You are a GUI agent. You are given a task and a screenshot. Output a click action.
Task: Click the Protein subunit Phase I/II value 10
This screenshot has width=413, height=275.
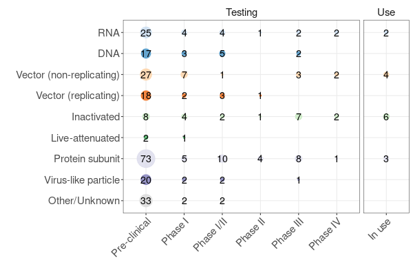[222, 159]
